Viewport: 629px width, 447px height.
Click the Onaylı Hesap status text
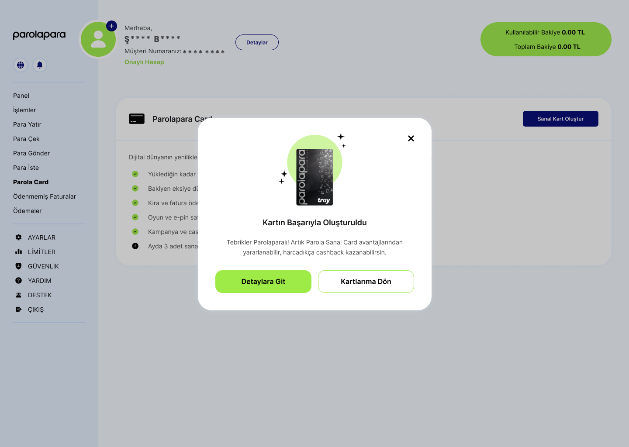144,62
